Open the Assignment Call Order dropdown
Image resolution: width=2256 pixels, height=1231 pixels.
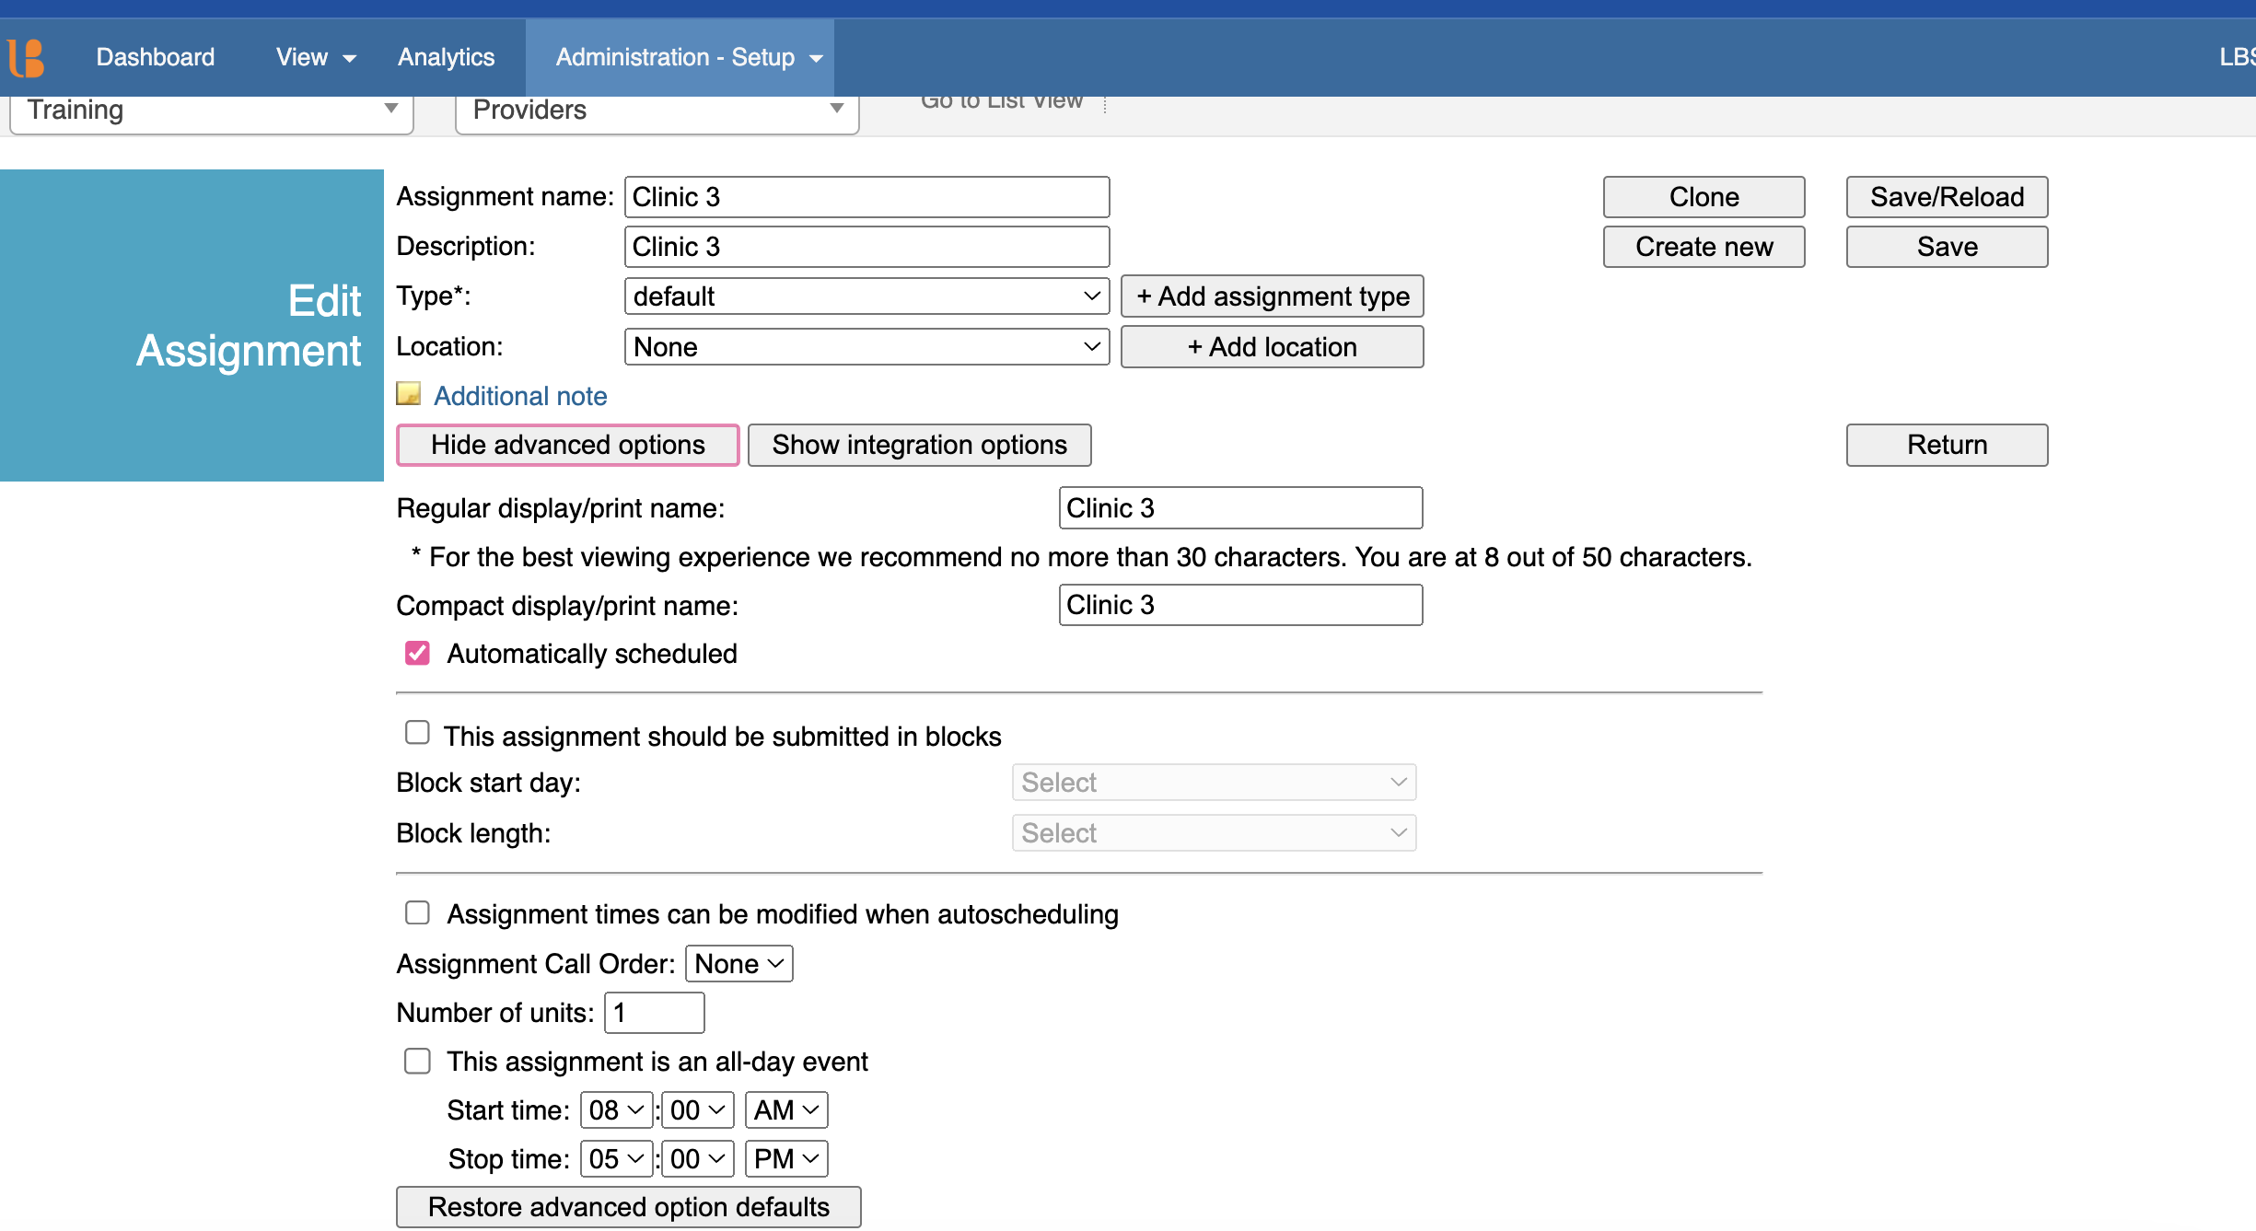tap(738, 963)
